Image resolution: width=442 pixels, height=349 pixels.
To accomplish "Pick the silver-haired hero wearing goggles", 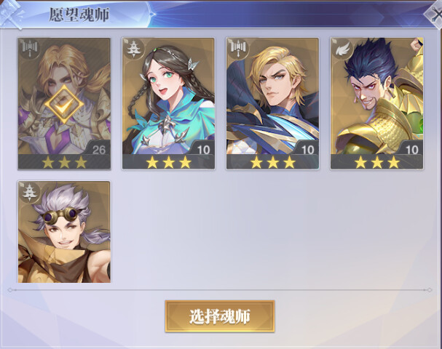I will click(x=64, y=232).
